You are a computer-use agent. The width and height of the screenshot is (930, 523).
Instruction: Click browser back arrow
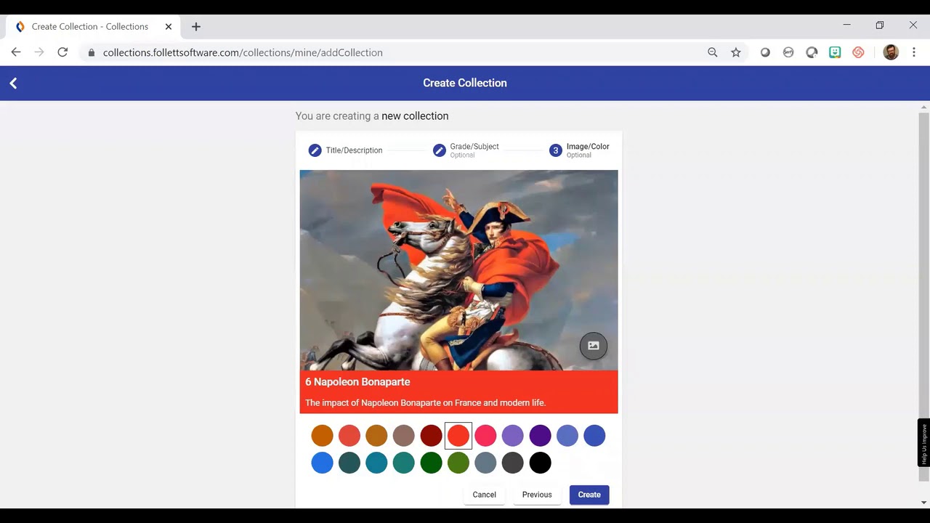pyautogui.click(x=16, y=52)
